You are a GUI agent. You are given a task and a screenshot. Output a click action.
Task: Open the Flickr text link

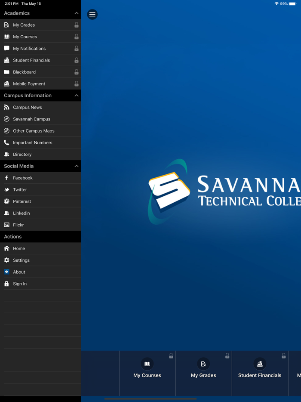point(18,225)
